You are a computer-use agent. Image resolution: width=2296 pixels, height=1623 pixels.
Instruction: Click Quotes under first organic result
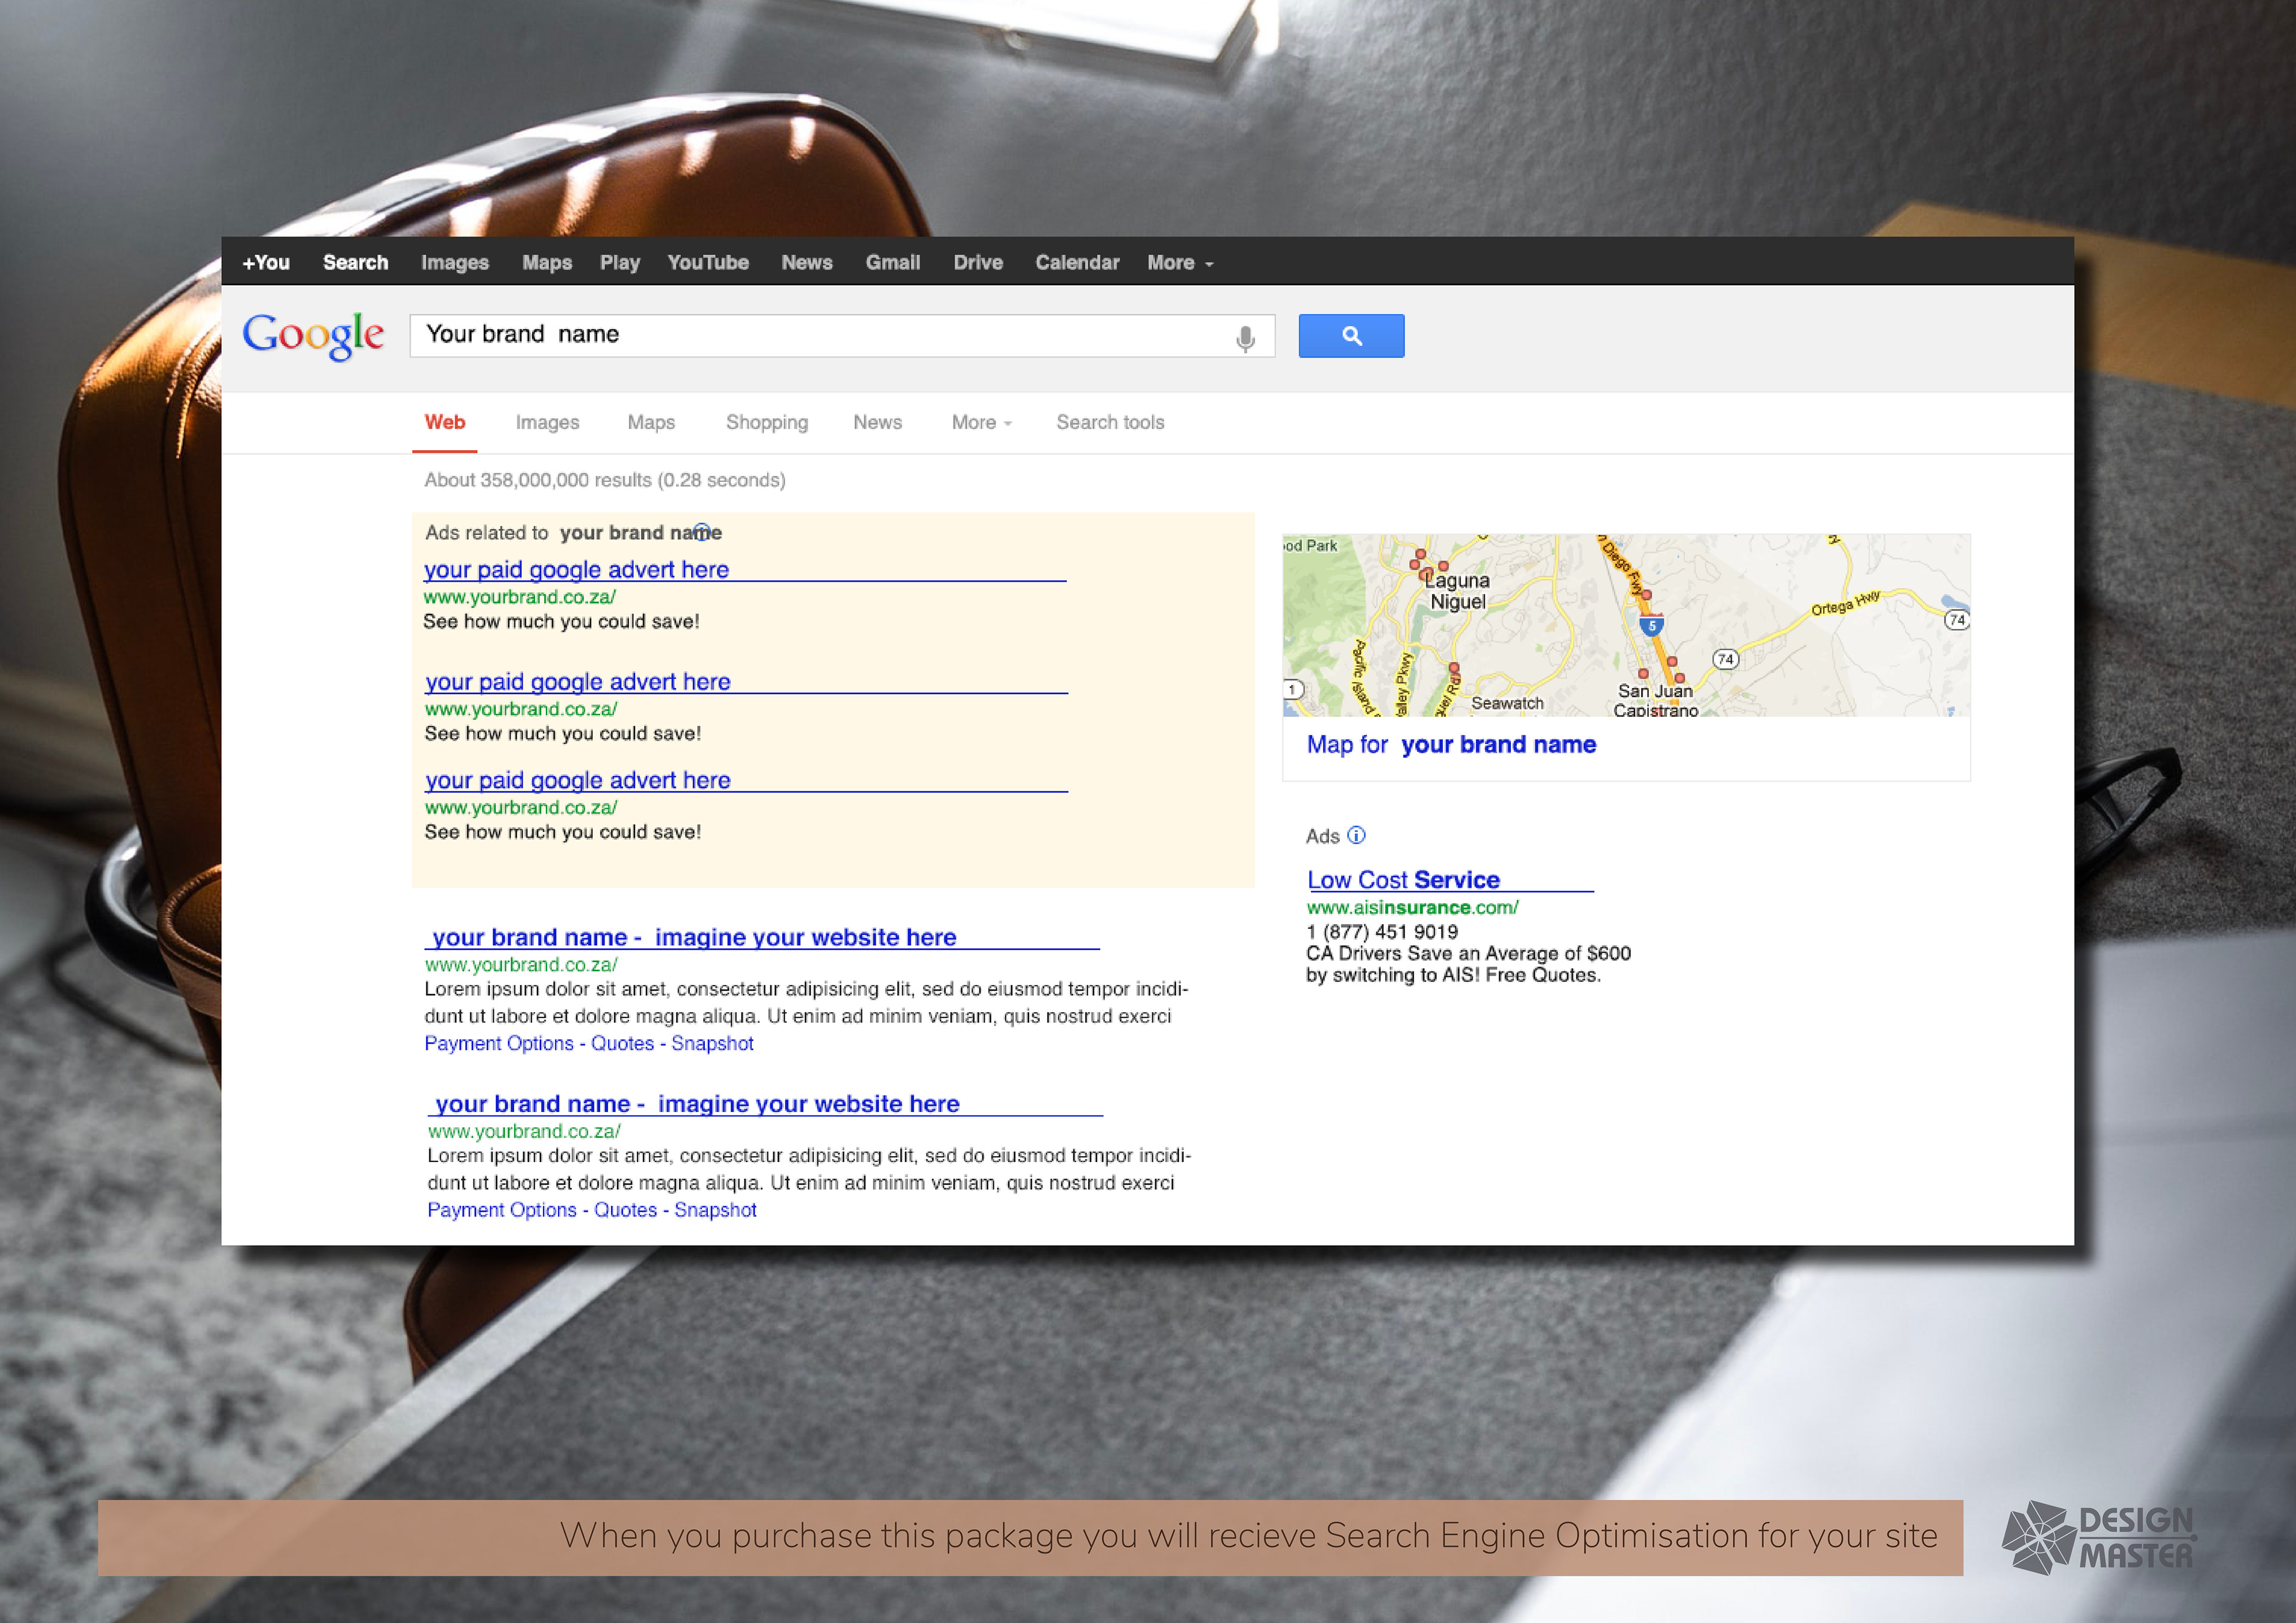pos(622,1044)
